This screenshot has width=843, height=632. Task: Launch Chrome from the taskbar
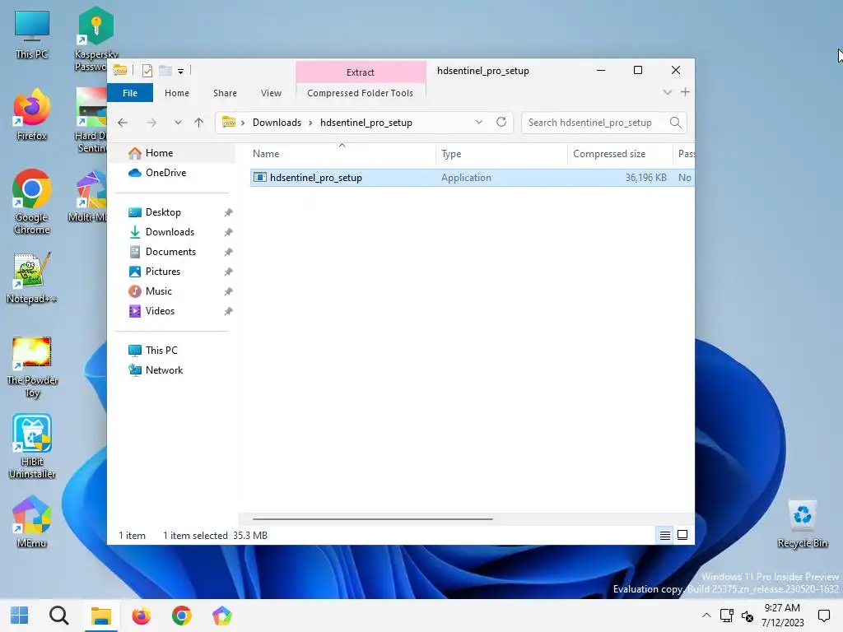pos(182,616)
